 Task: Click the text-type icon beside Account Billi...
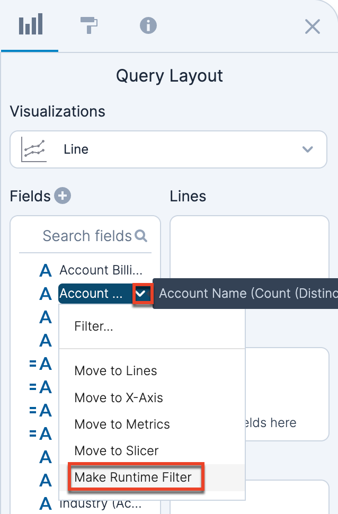[46, 271]
